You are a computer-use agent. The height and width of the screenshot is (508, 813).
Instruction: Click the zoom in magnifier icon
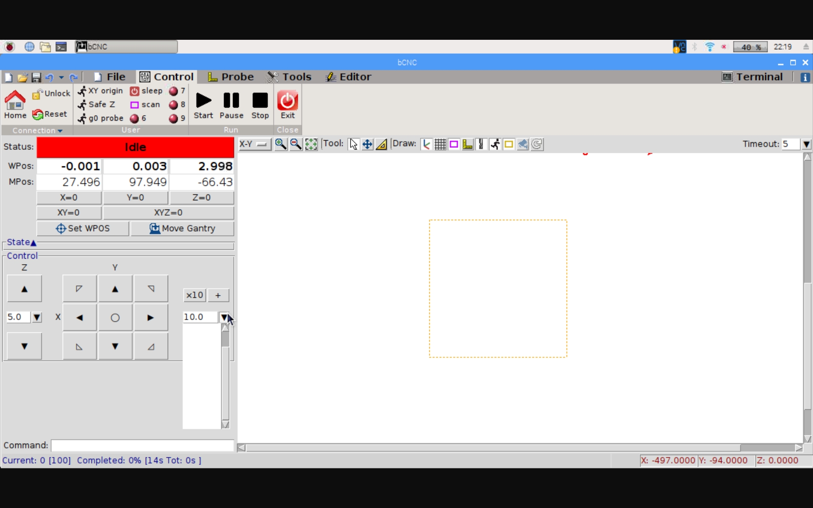tap(280, 144)
